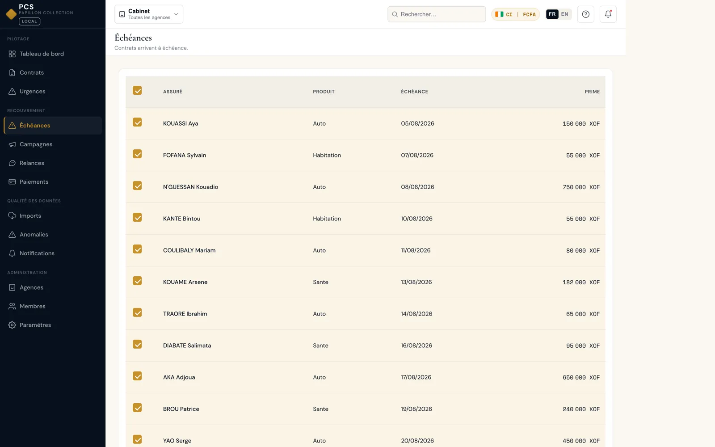Viewport: 715px width, 447px height.
Task: Select Campagnes in the sidebar
Action: 53,144
